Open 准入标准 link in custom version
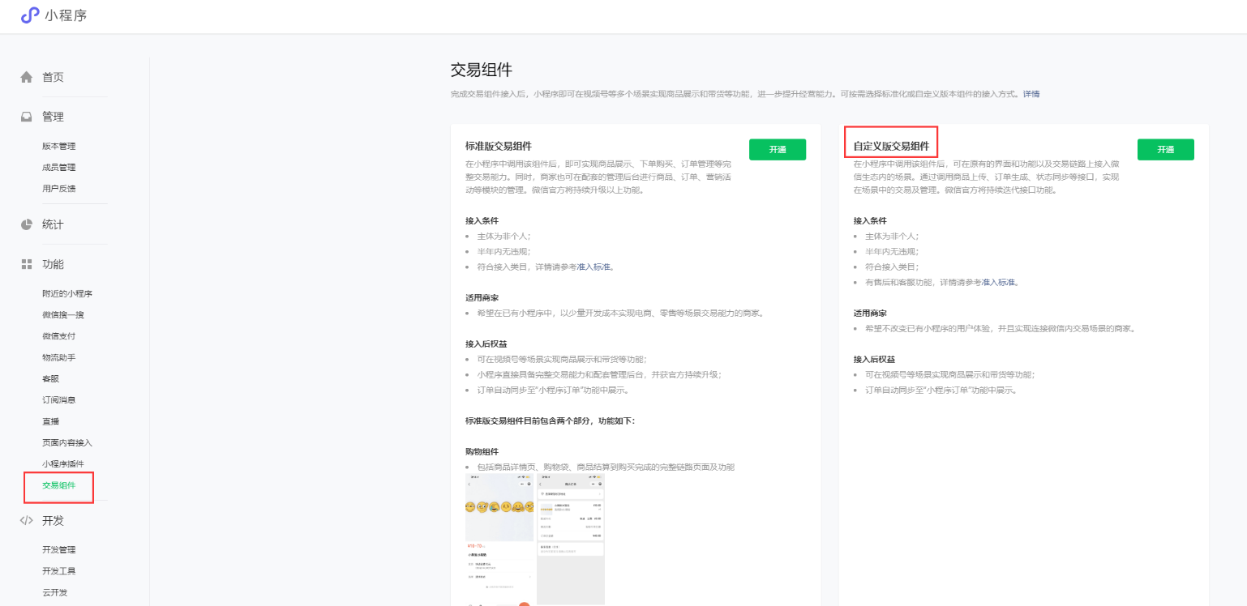The height and width of the screenshot is (606, 1247). [x=999, y=283]
